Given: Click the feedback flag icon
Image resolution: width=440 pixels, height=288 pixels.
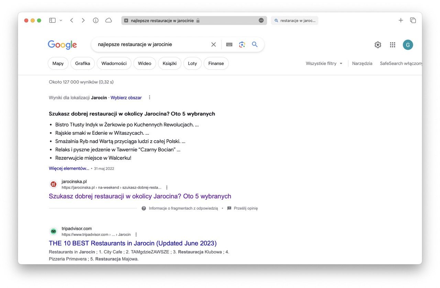Looking at the screenshot, I should tap(229, 208).
